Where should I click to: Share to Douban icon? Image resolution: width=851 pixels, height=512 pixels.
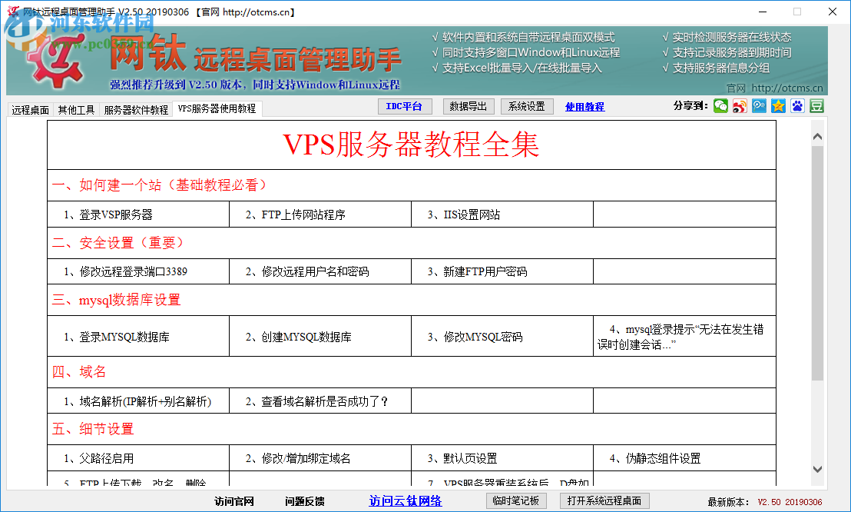click(816, 105)
